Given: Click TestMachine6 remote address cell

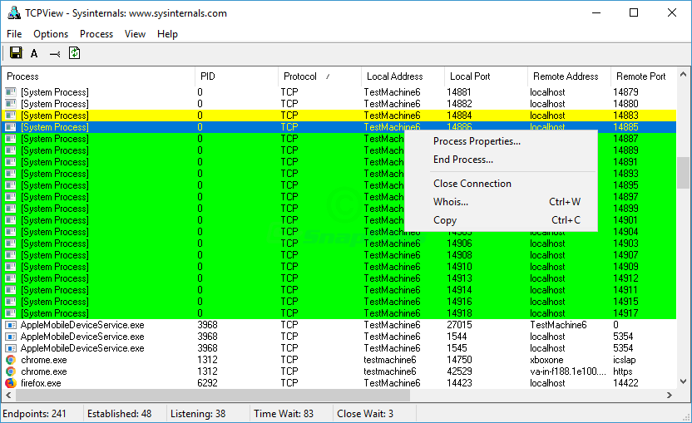Looking at the screenshot, I should (558, 325).
